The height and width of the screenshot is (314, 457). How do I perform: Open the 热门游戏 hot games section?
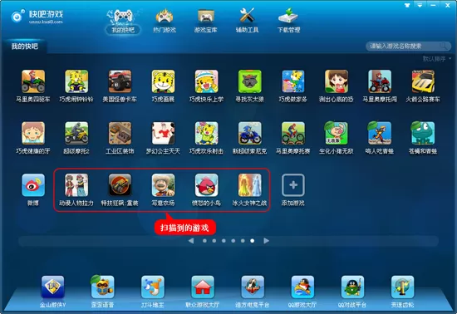tap(165, 22)
